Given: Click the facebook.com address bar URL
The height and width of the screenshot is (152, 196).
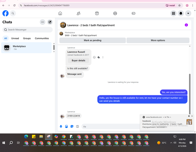Looking at the screenshot, I should pyautogui.click(x=47, y=5).
